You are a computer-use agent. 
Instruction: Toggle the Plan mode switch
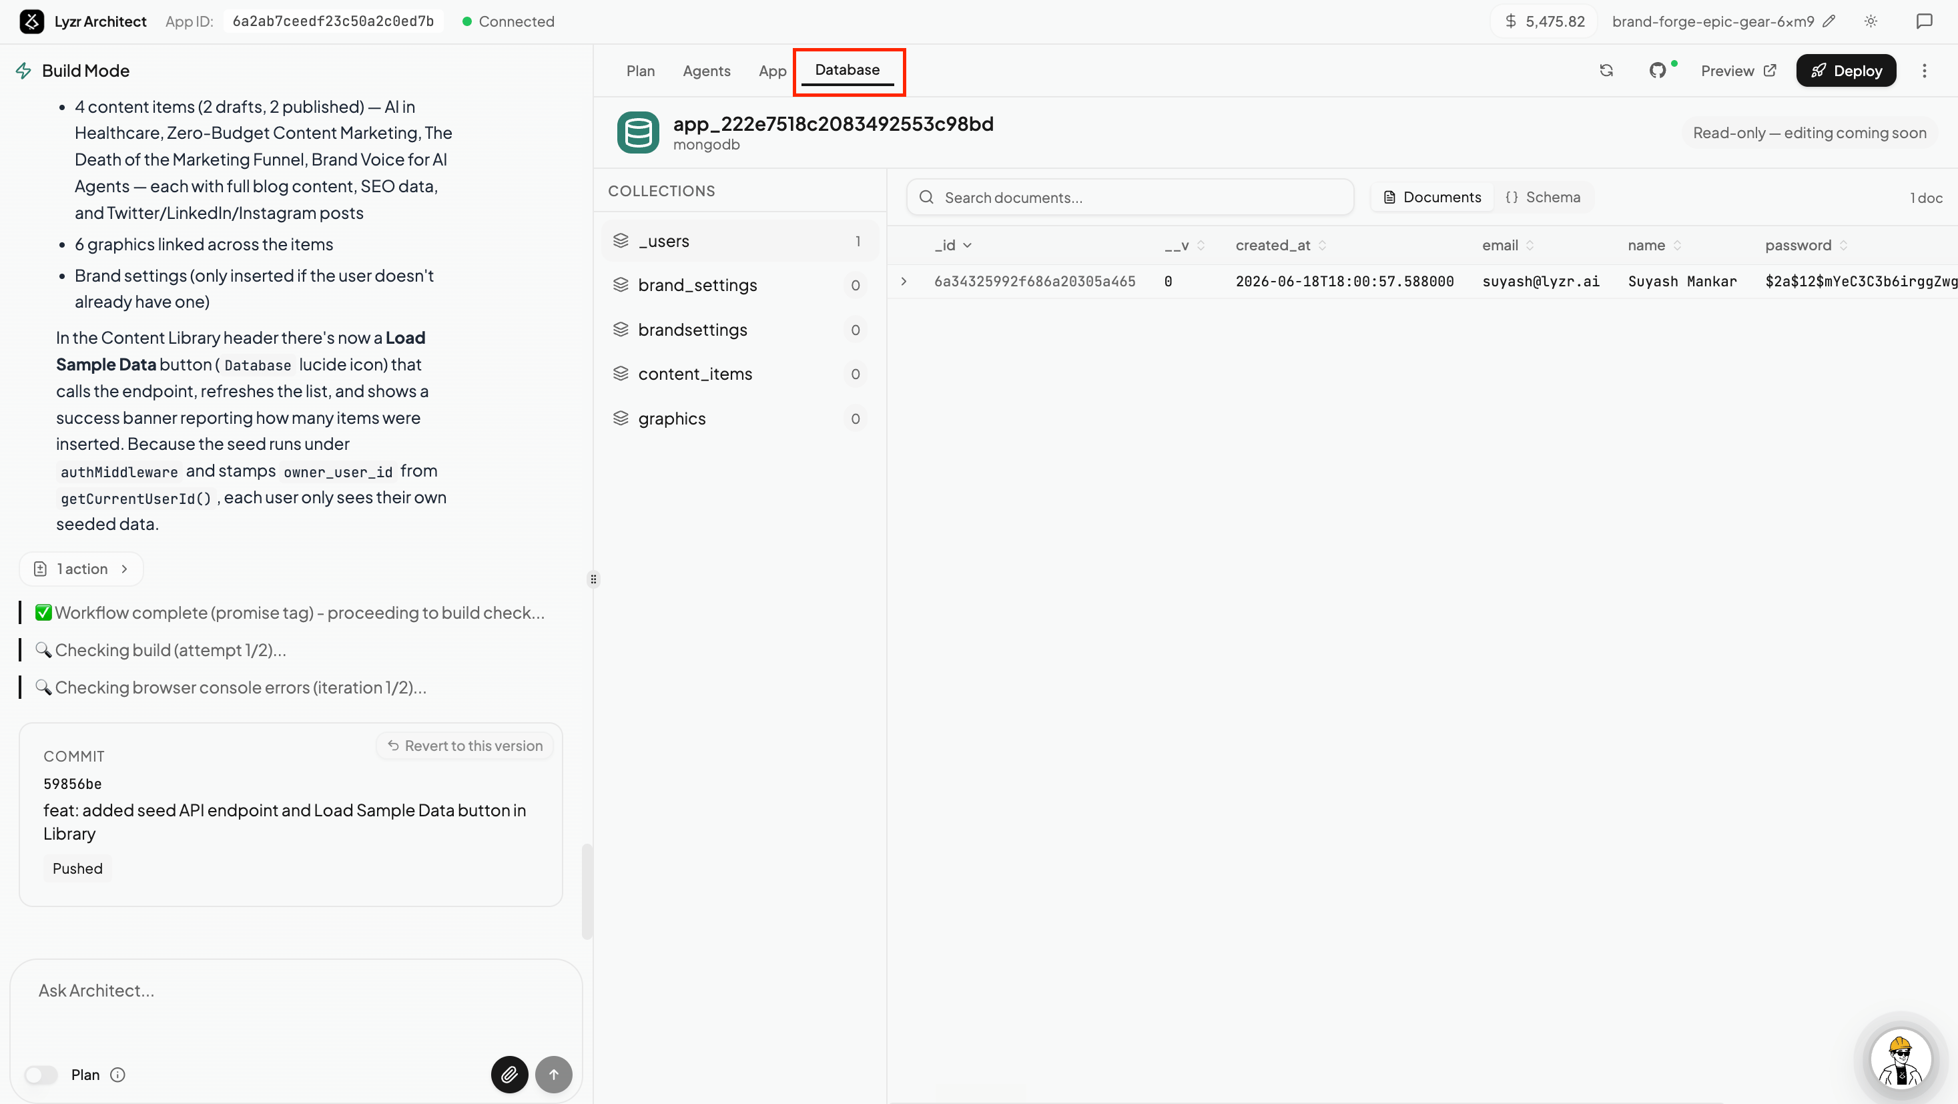(41, 1075)
